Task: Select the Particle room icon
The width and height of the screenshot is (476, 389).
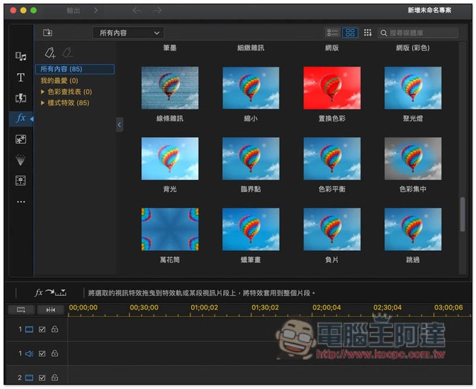Action: (x=20, y=159)
